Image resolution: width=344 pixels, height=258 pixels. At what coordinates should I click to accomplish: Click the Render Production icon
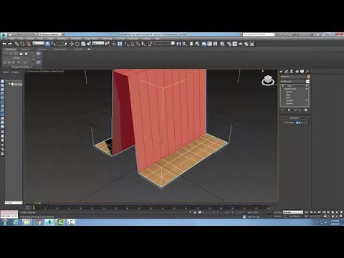click(x=241, y=44)
